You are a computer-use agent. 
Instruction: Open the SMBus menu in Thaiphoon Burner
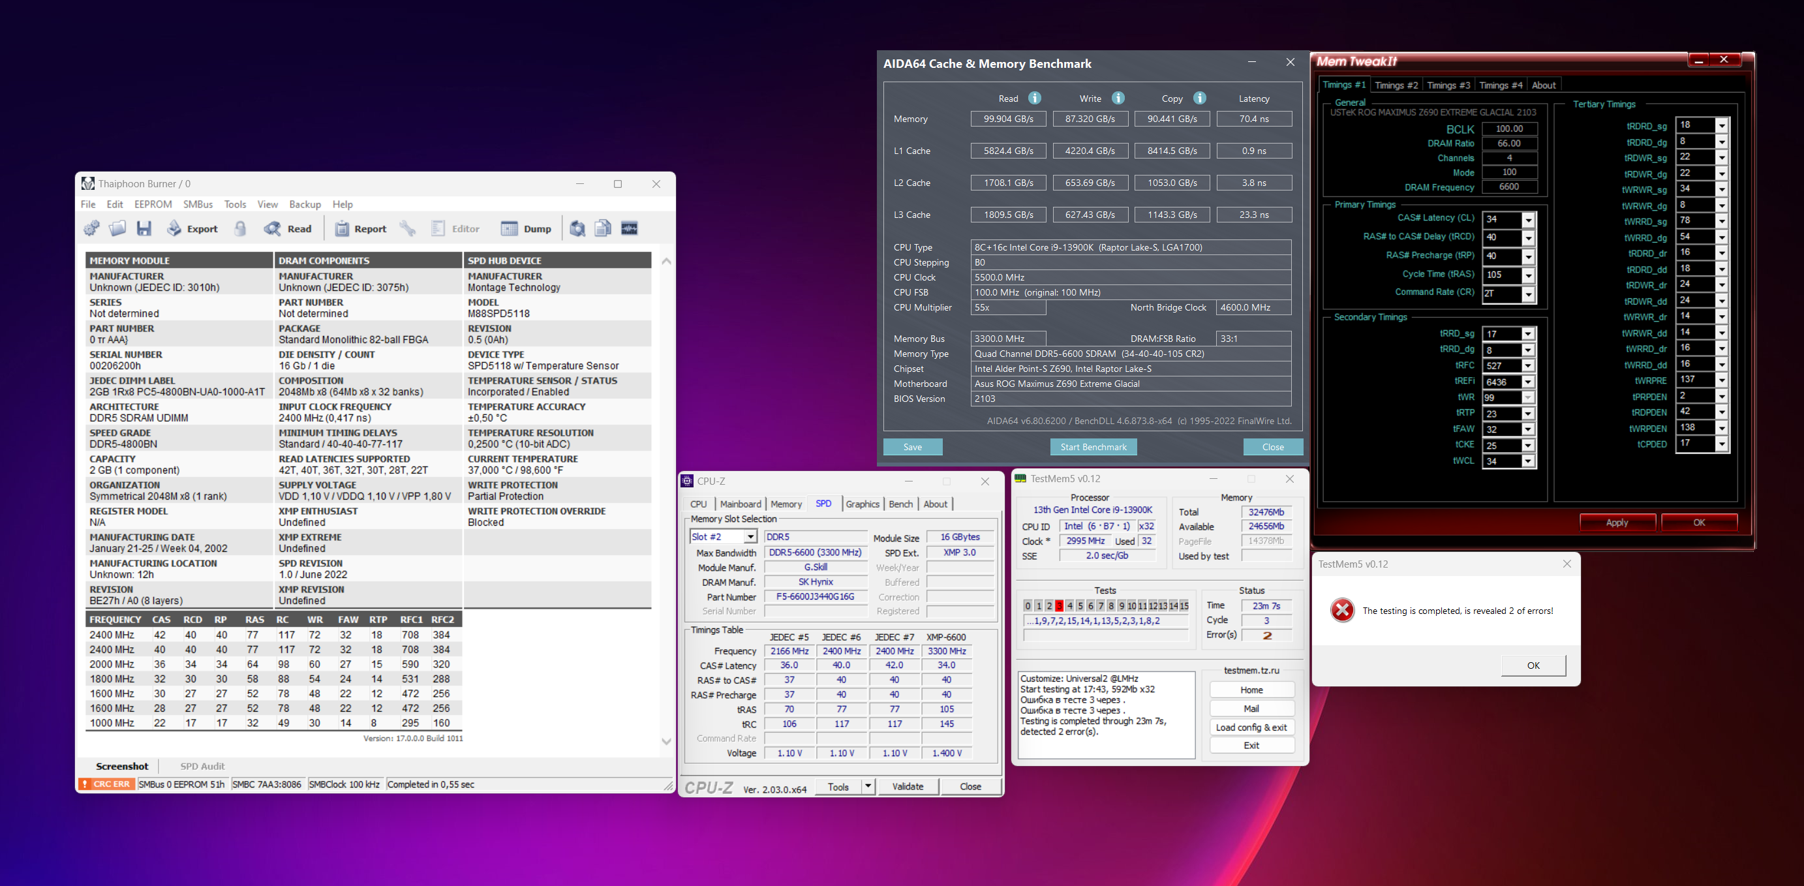[x=198, y=204]
